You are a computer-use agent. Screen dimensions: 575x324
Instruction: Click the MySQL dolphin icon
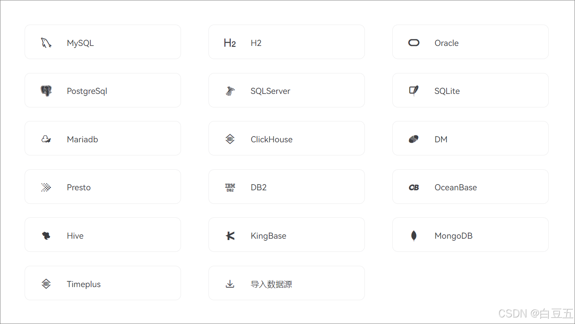tap(46, 43)
